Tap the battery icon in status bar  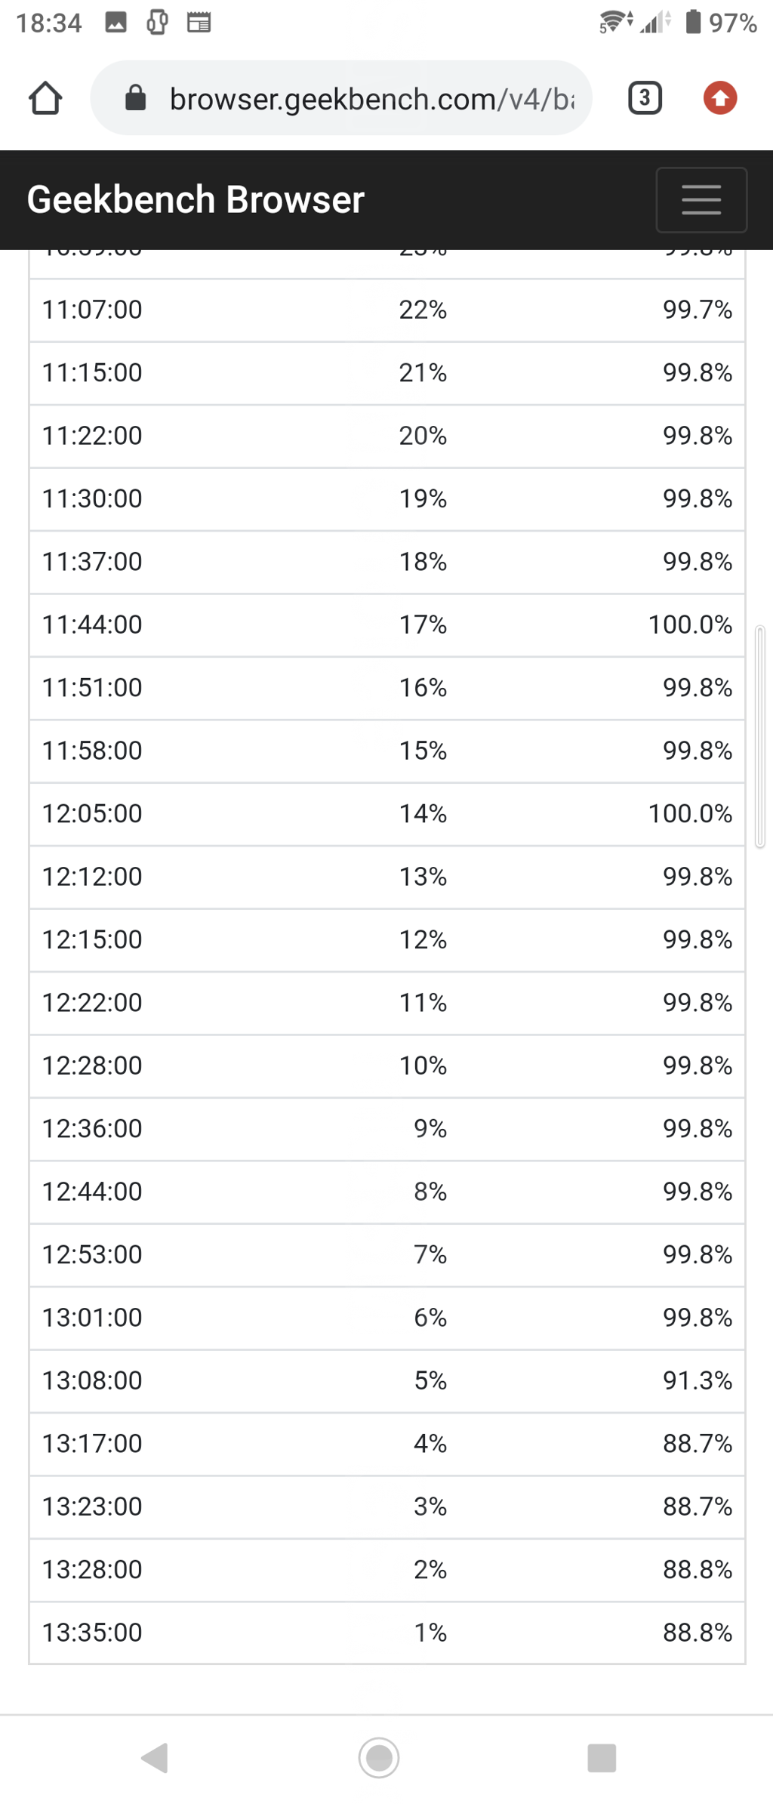click(x=693, y=22)
